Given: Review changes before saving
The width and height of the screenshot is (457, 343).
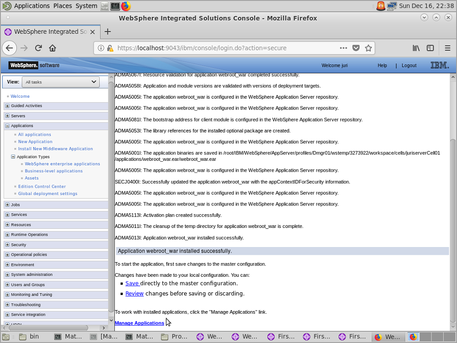Looking at the screenshot, I should pos(134,294).
